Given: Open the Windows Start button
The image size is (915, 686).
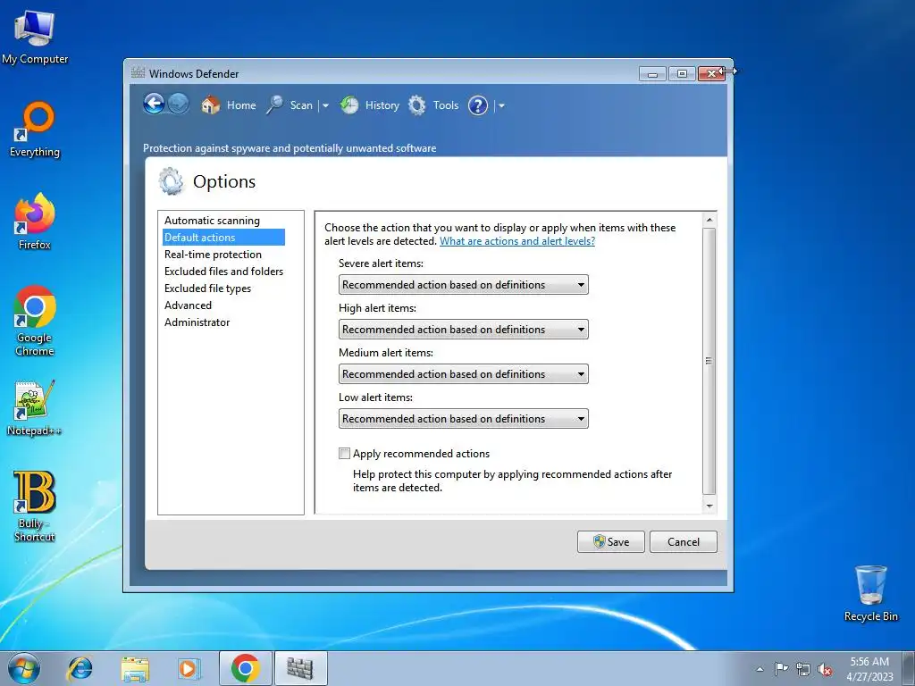Looking at the screenshot, I should point(24,668).
